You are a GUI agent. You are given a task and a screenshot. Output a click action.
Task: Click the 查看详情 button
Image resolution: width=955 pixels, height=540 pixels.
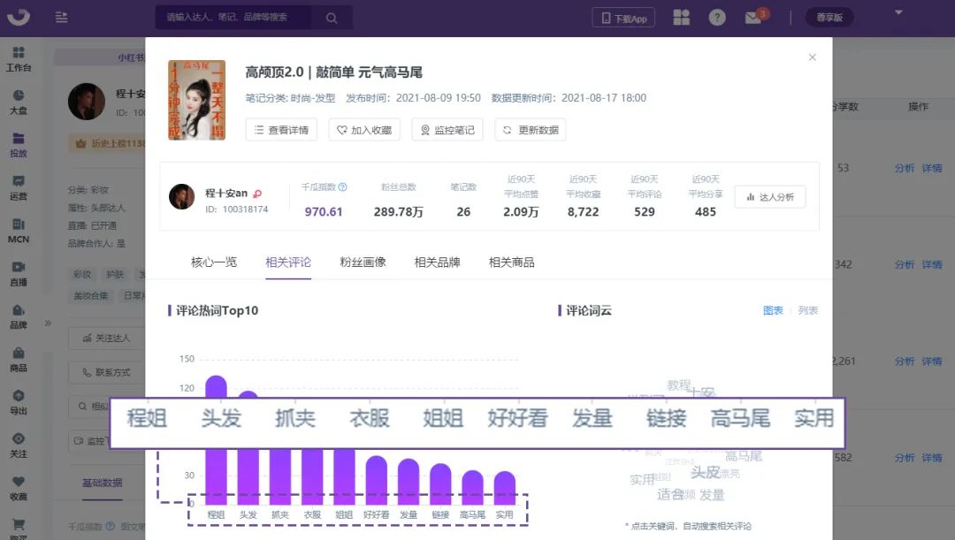tap(281, 129)
